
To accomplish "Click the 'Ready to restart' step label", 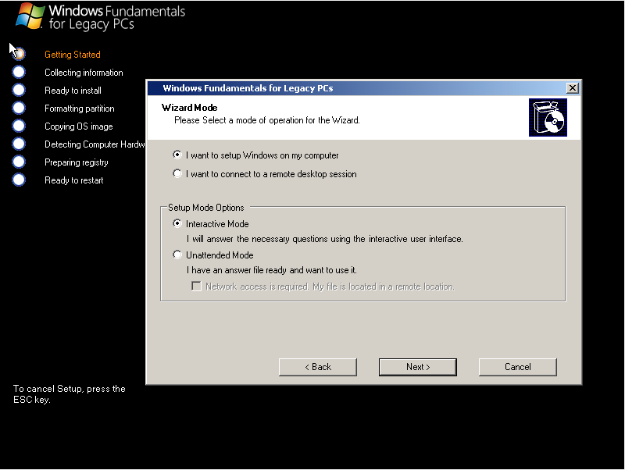I will (73, 180).
